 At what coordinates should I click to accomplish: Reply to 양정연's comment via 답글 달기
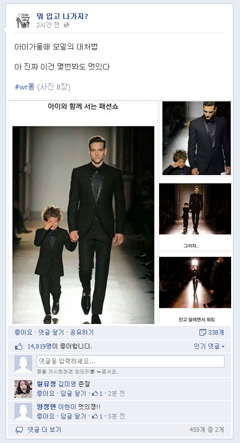point(73,416)
